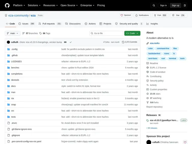
Task: Open the GitHub logo home link
Action: coord(7,5)
